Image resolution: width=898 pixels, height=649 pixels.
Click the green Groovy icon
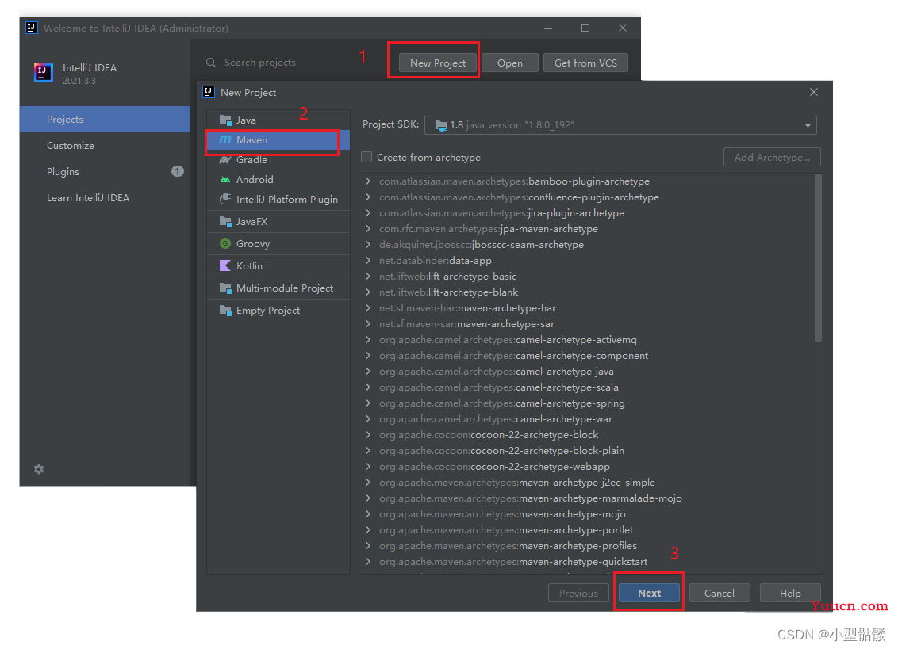point(225,244)
